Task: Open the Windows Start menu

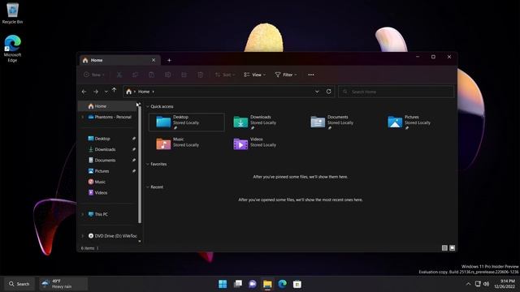Action: [x=223, y=284]
